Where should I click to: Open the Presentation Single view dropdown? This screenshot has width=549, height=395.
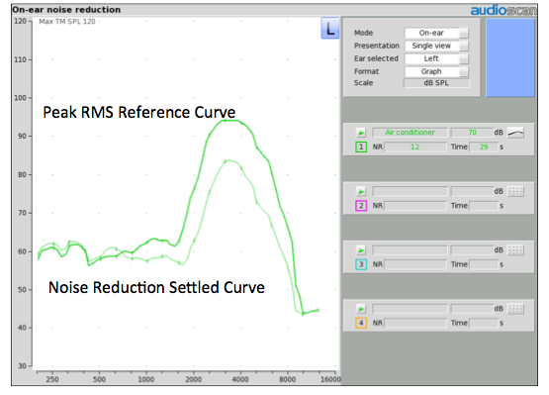click(x=436, y=46)
